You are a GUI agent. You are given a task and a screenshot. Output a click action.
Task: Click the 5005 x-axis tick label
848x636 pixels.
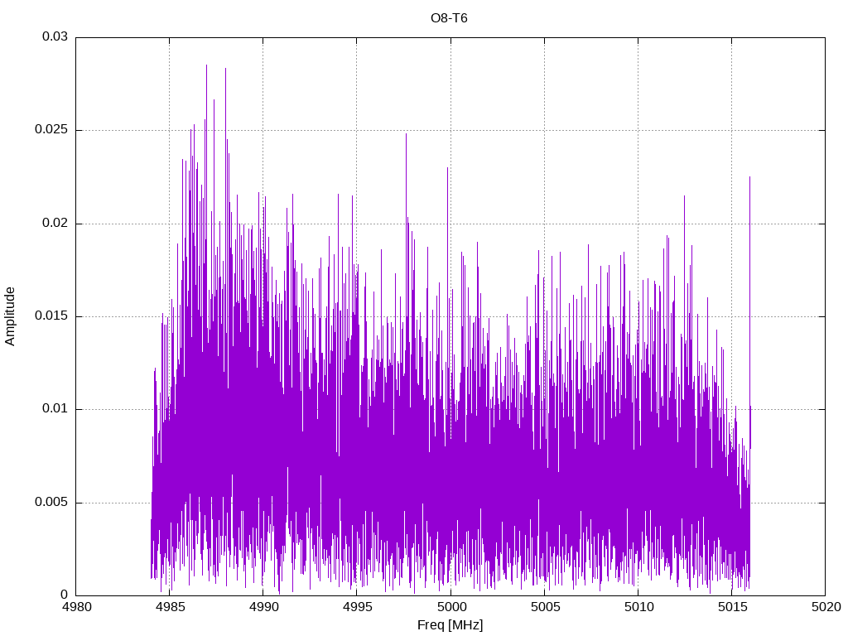(545, 607)
